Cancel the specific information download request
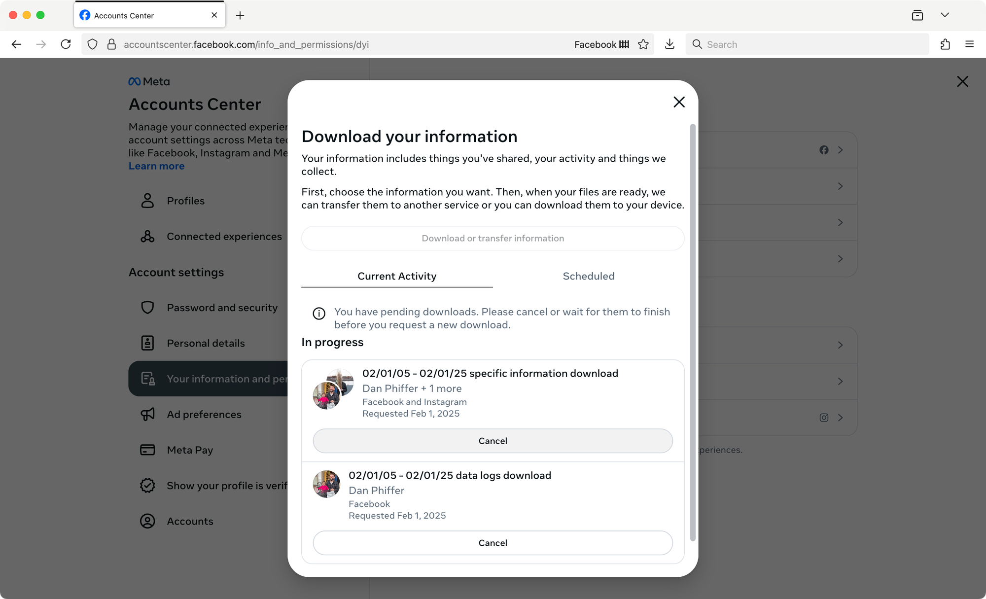This screenshot has height=599, width=986. [493, 440]
